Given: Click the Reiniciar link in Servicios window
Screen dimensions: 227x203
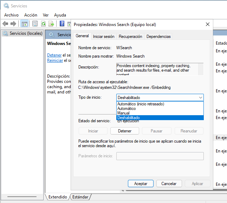Looking at the screenshot, I should [x=55, y=60].
